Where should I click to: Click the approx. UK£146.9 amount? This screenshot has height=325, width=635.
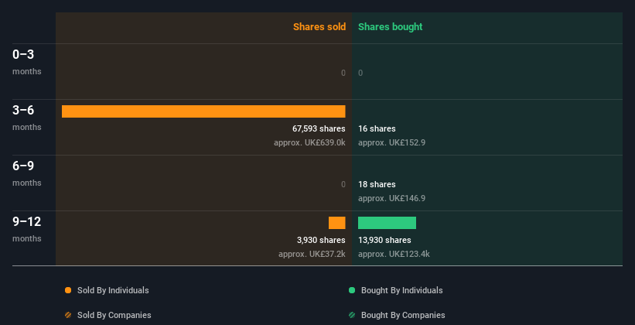[x=391, y=199]
